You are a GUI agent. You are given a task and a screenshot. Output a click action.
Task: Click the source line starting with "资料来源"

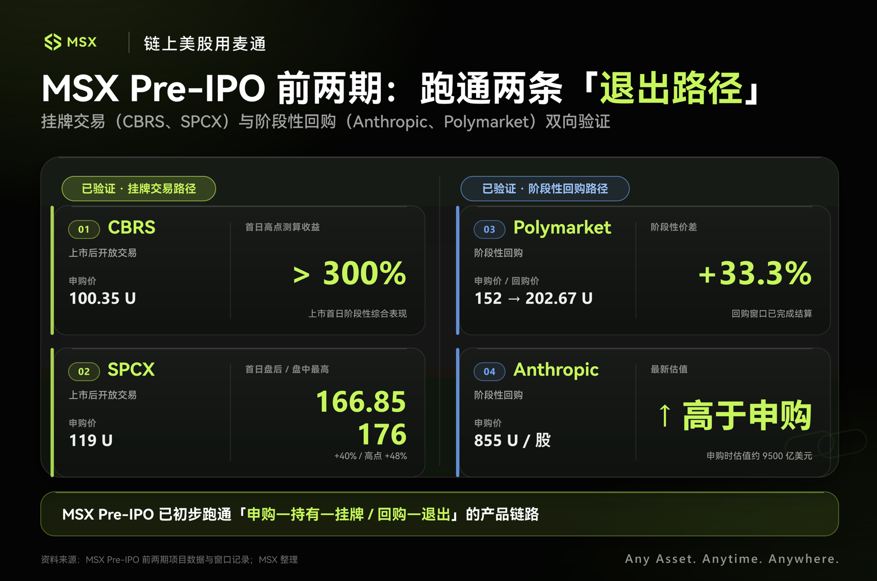(x=169, y=560)
